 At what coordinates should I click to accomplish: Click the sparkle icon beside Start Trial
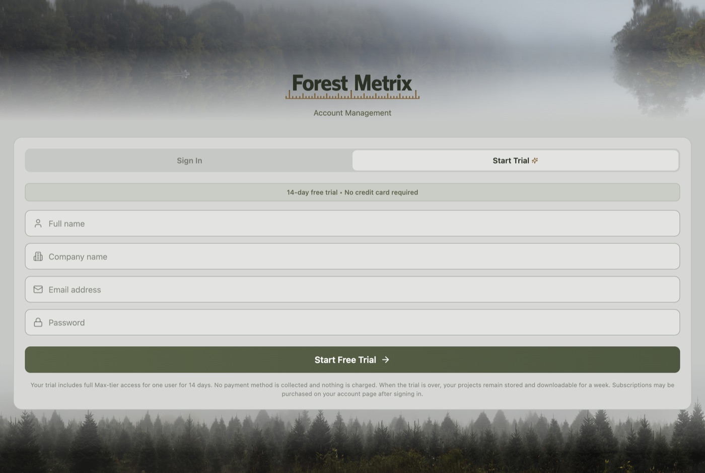(x=535, y=161)
